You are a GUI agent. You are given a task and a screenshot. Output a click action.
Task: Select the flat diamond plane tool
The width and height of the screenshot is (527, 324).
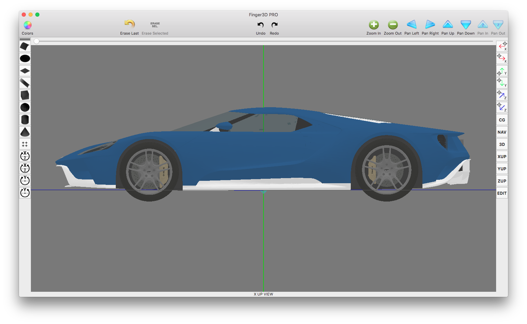coord(25,71)
